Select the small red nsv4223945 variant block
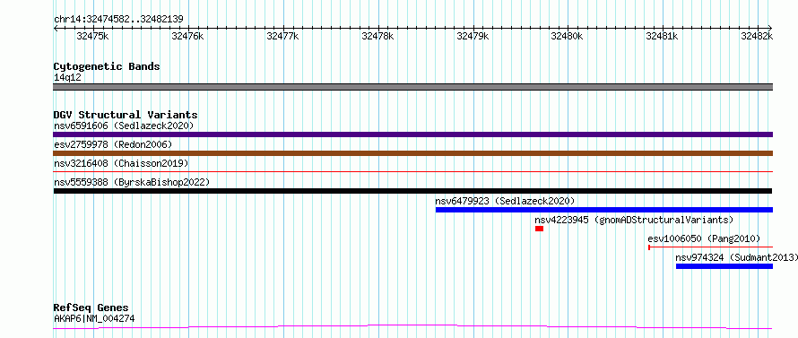The image size is (798, 338). click(540, 229)
